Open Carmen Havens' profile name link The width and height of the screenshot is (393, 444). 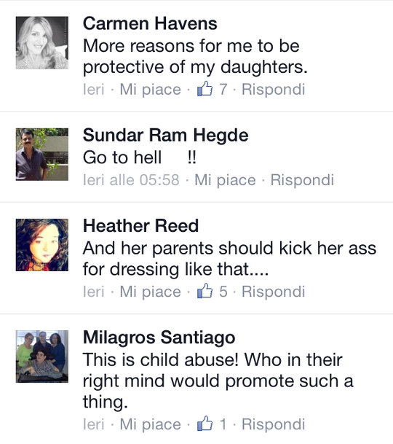click(150, 23)
